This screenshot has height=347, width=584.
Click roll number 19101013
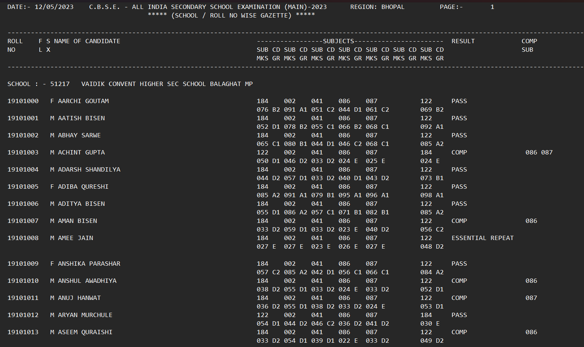tap(23, 332)
